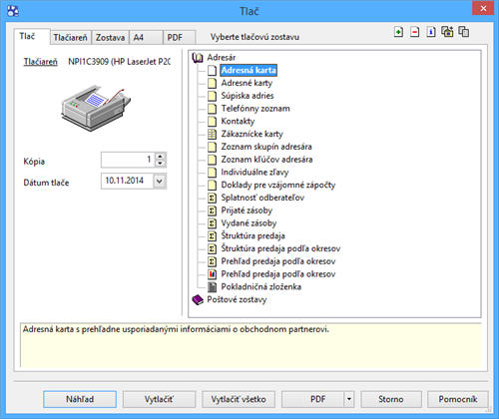Click the purple Poštové zostavy book icon
Image resolution: width=499 pixels, height=419 pixels.
[x=198, y=299]
